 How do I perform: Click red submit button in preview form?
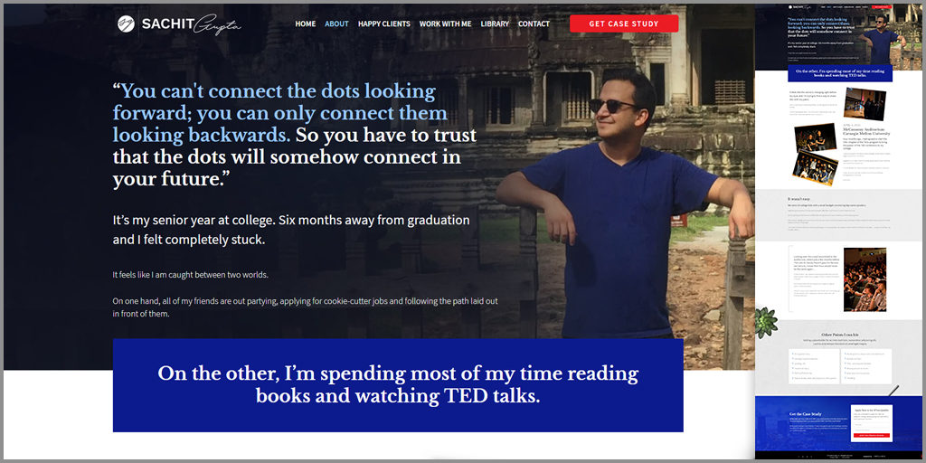(x=871, y=435)
